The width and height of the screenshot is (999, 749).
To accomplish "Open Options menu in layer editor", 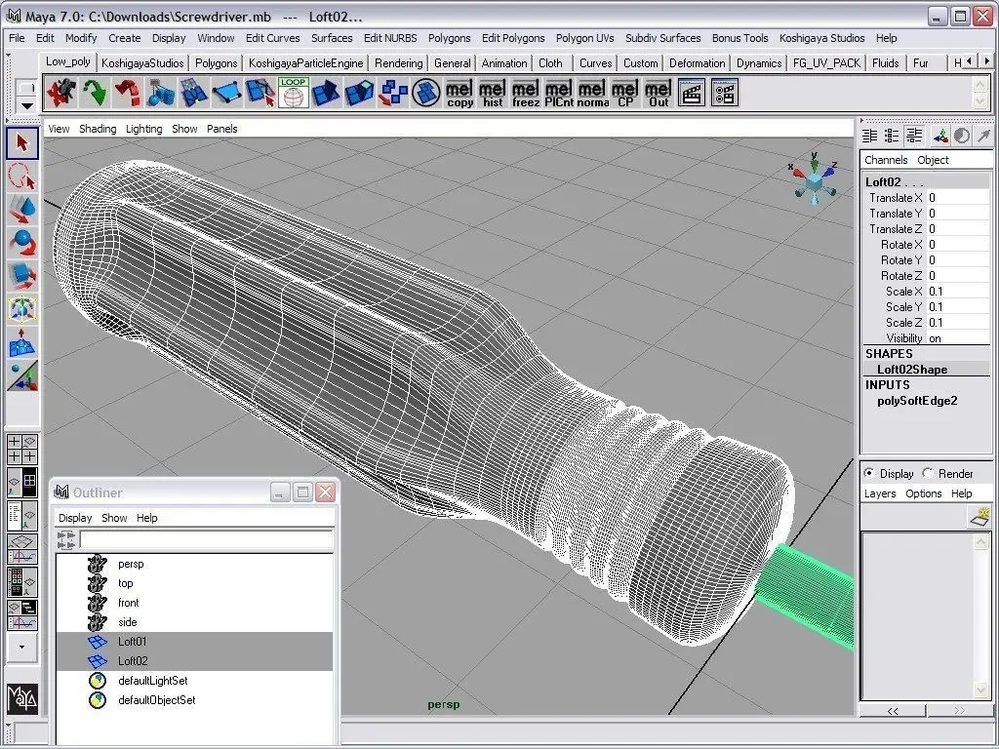I will [923, 493].
